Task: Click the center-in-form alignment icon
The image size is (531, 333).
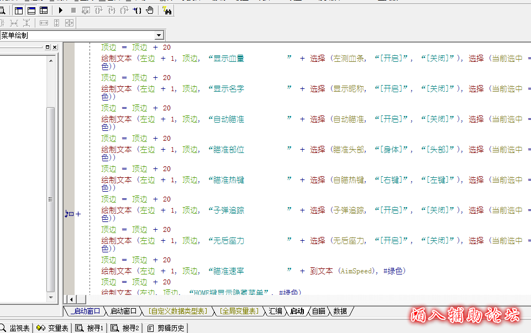Action: click(x=69, y=23)
